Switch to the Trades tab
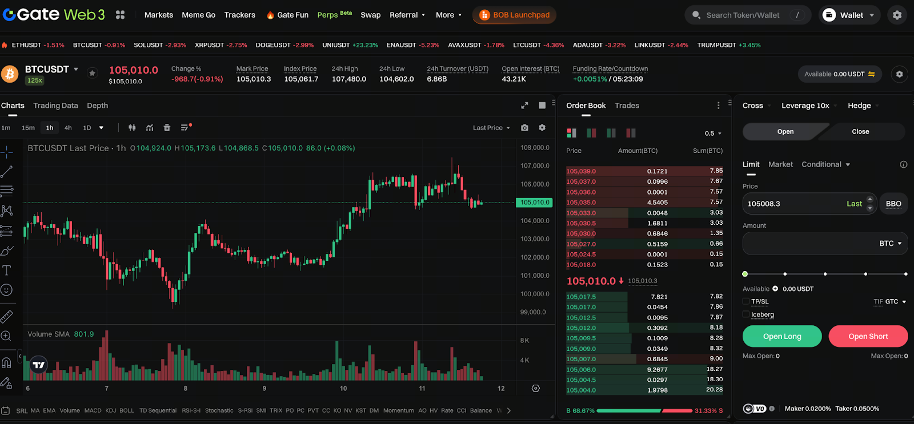This screenshot has width=914, height=424. point(627,106)
